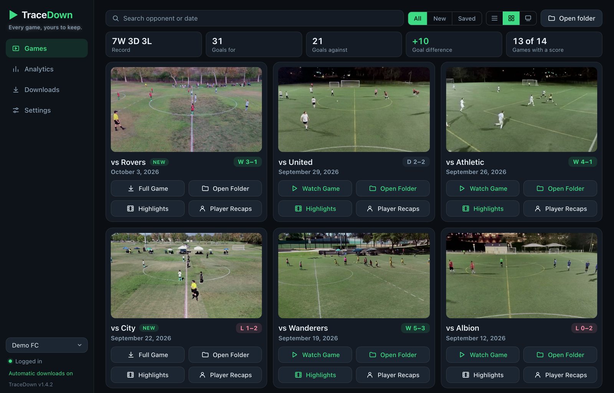Switch to theater monitor view icon
Image resolution: width=614 pixels, height=393 pixels.
point(528,18)
